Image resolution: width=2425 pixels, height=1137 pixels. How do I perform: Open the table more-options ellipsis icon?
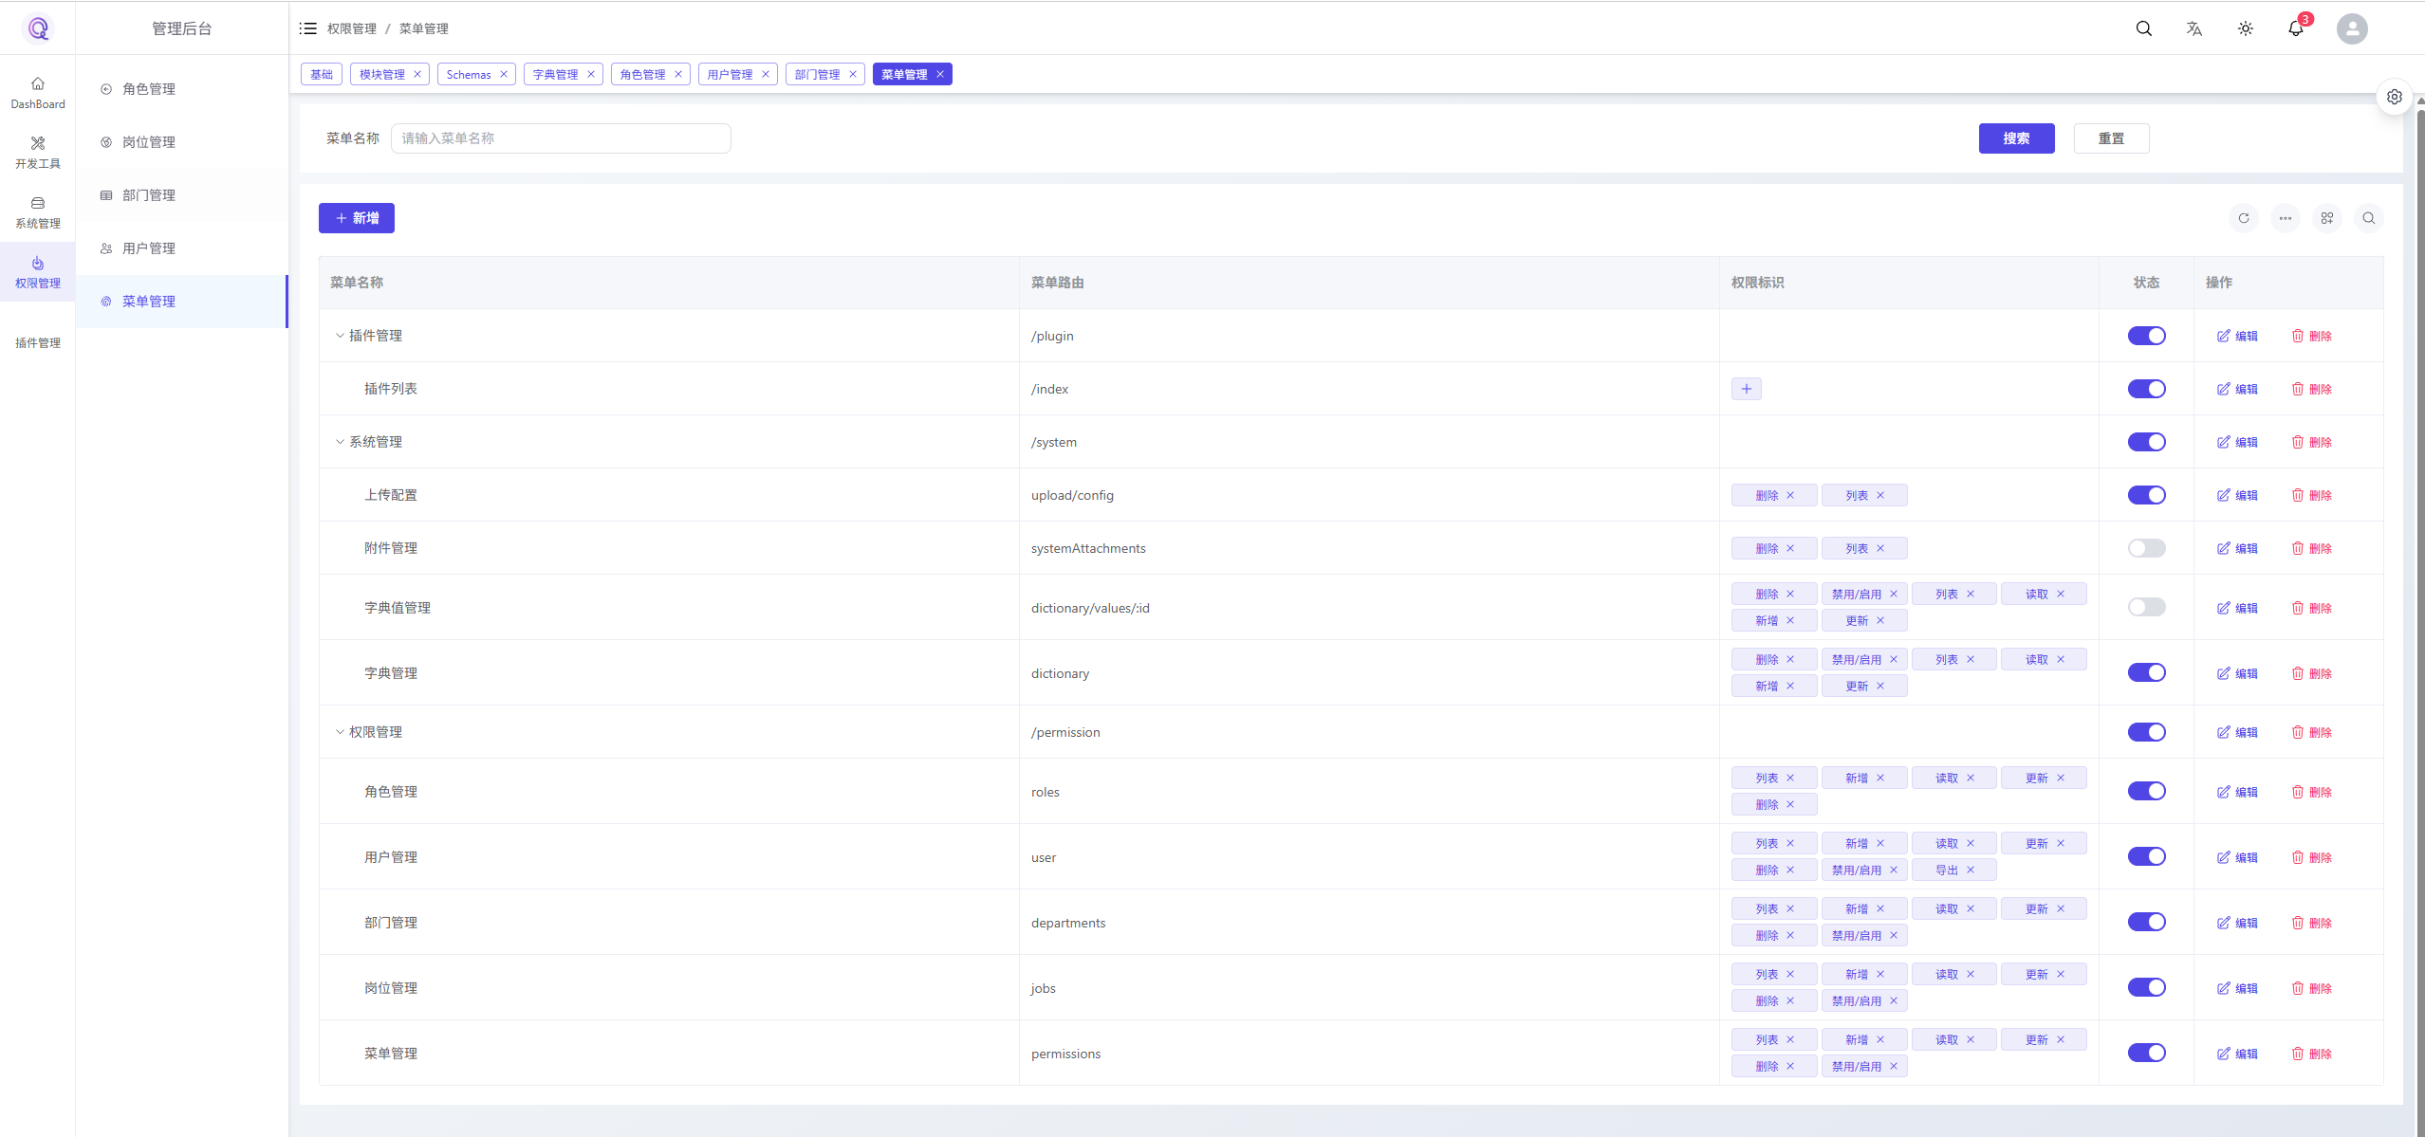pos(2286,218)
